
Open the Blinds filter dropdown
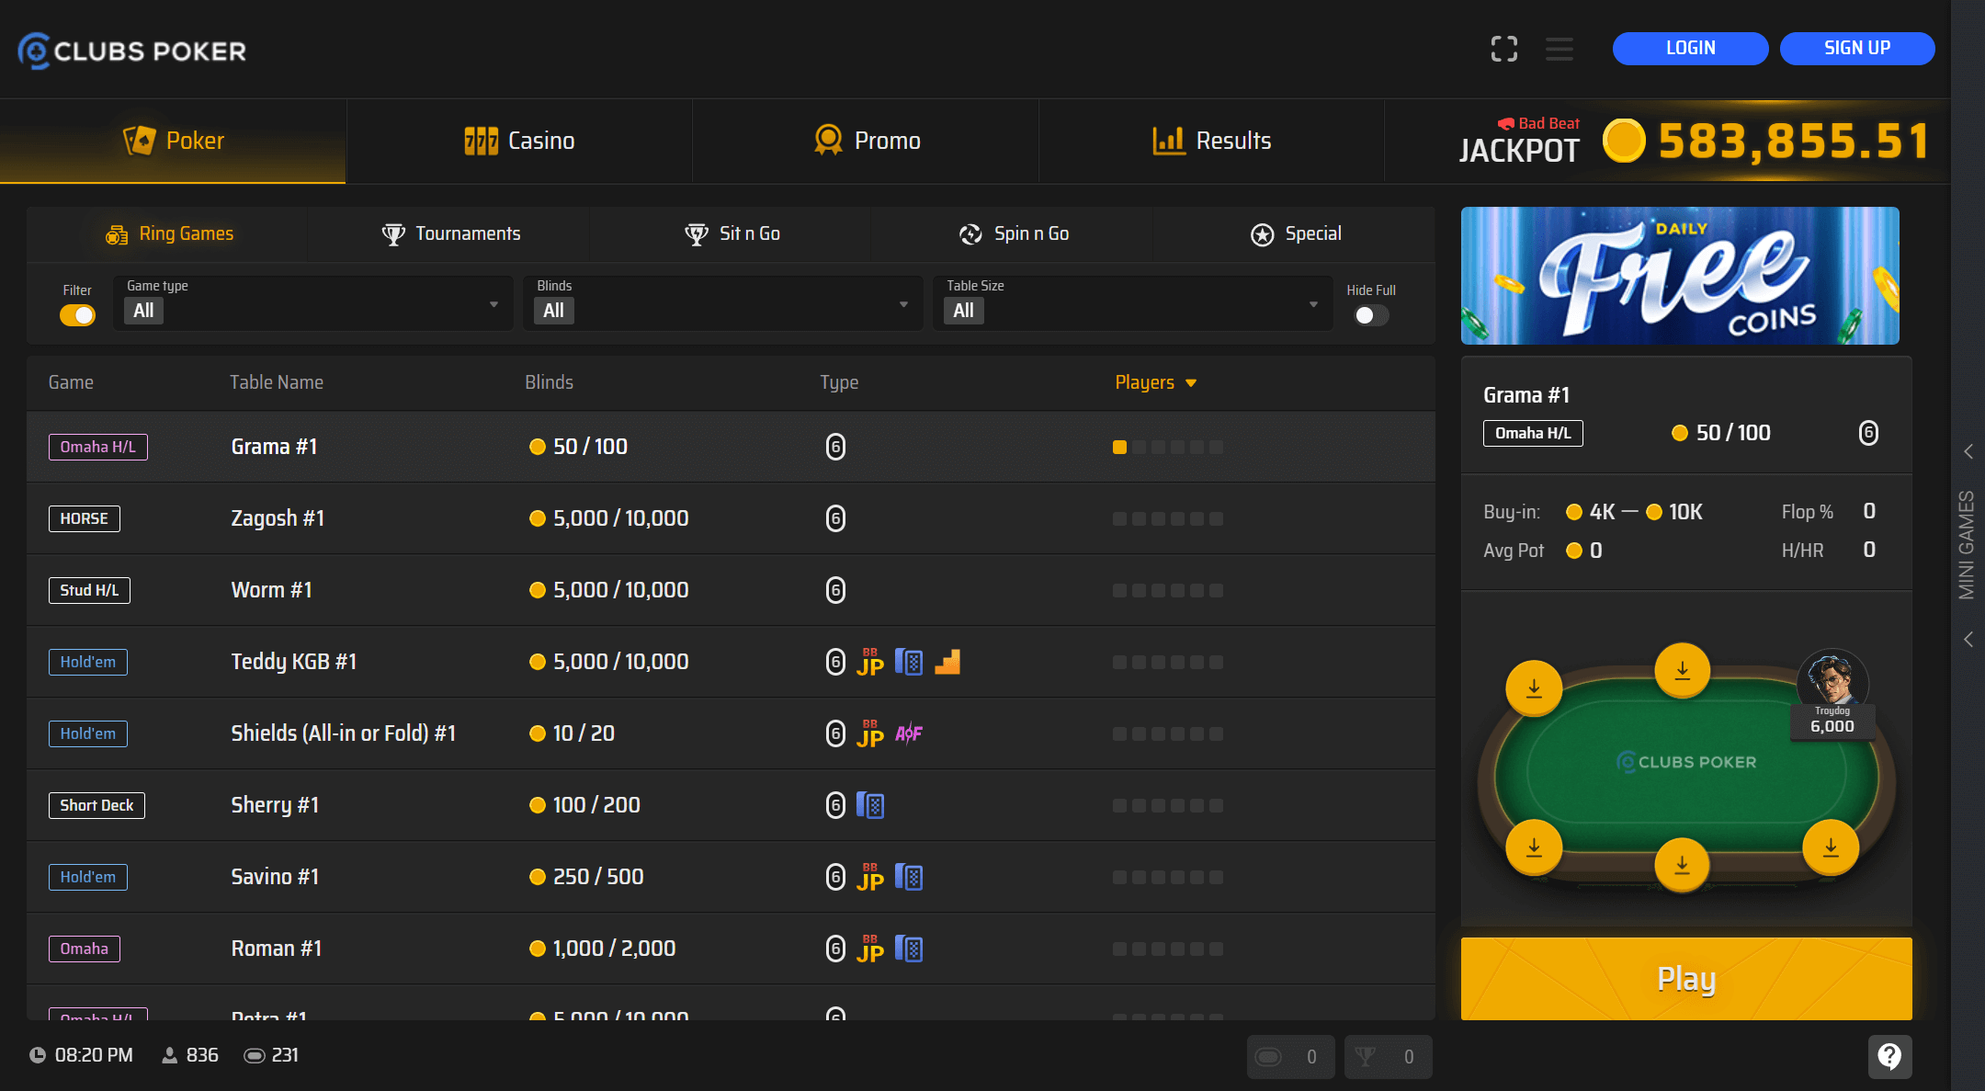pos(722,304)
